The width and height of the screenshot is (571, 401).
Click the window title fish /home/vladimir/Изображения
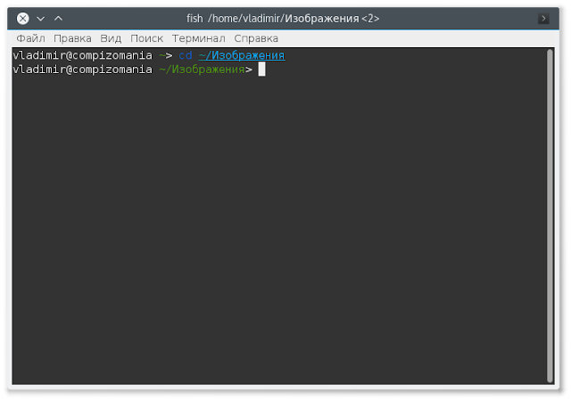(283, 18)
